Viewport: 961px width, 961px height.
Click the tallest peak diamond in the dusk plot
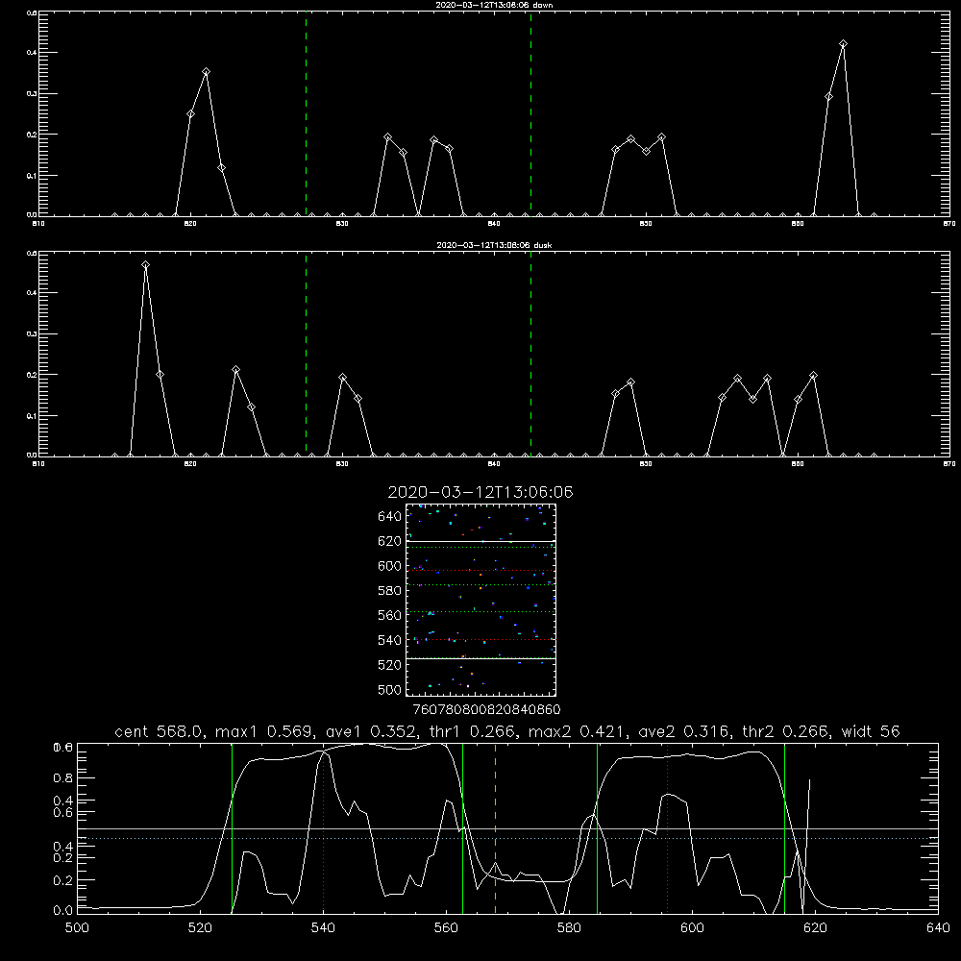click(145, 265)
